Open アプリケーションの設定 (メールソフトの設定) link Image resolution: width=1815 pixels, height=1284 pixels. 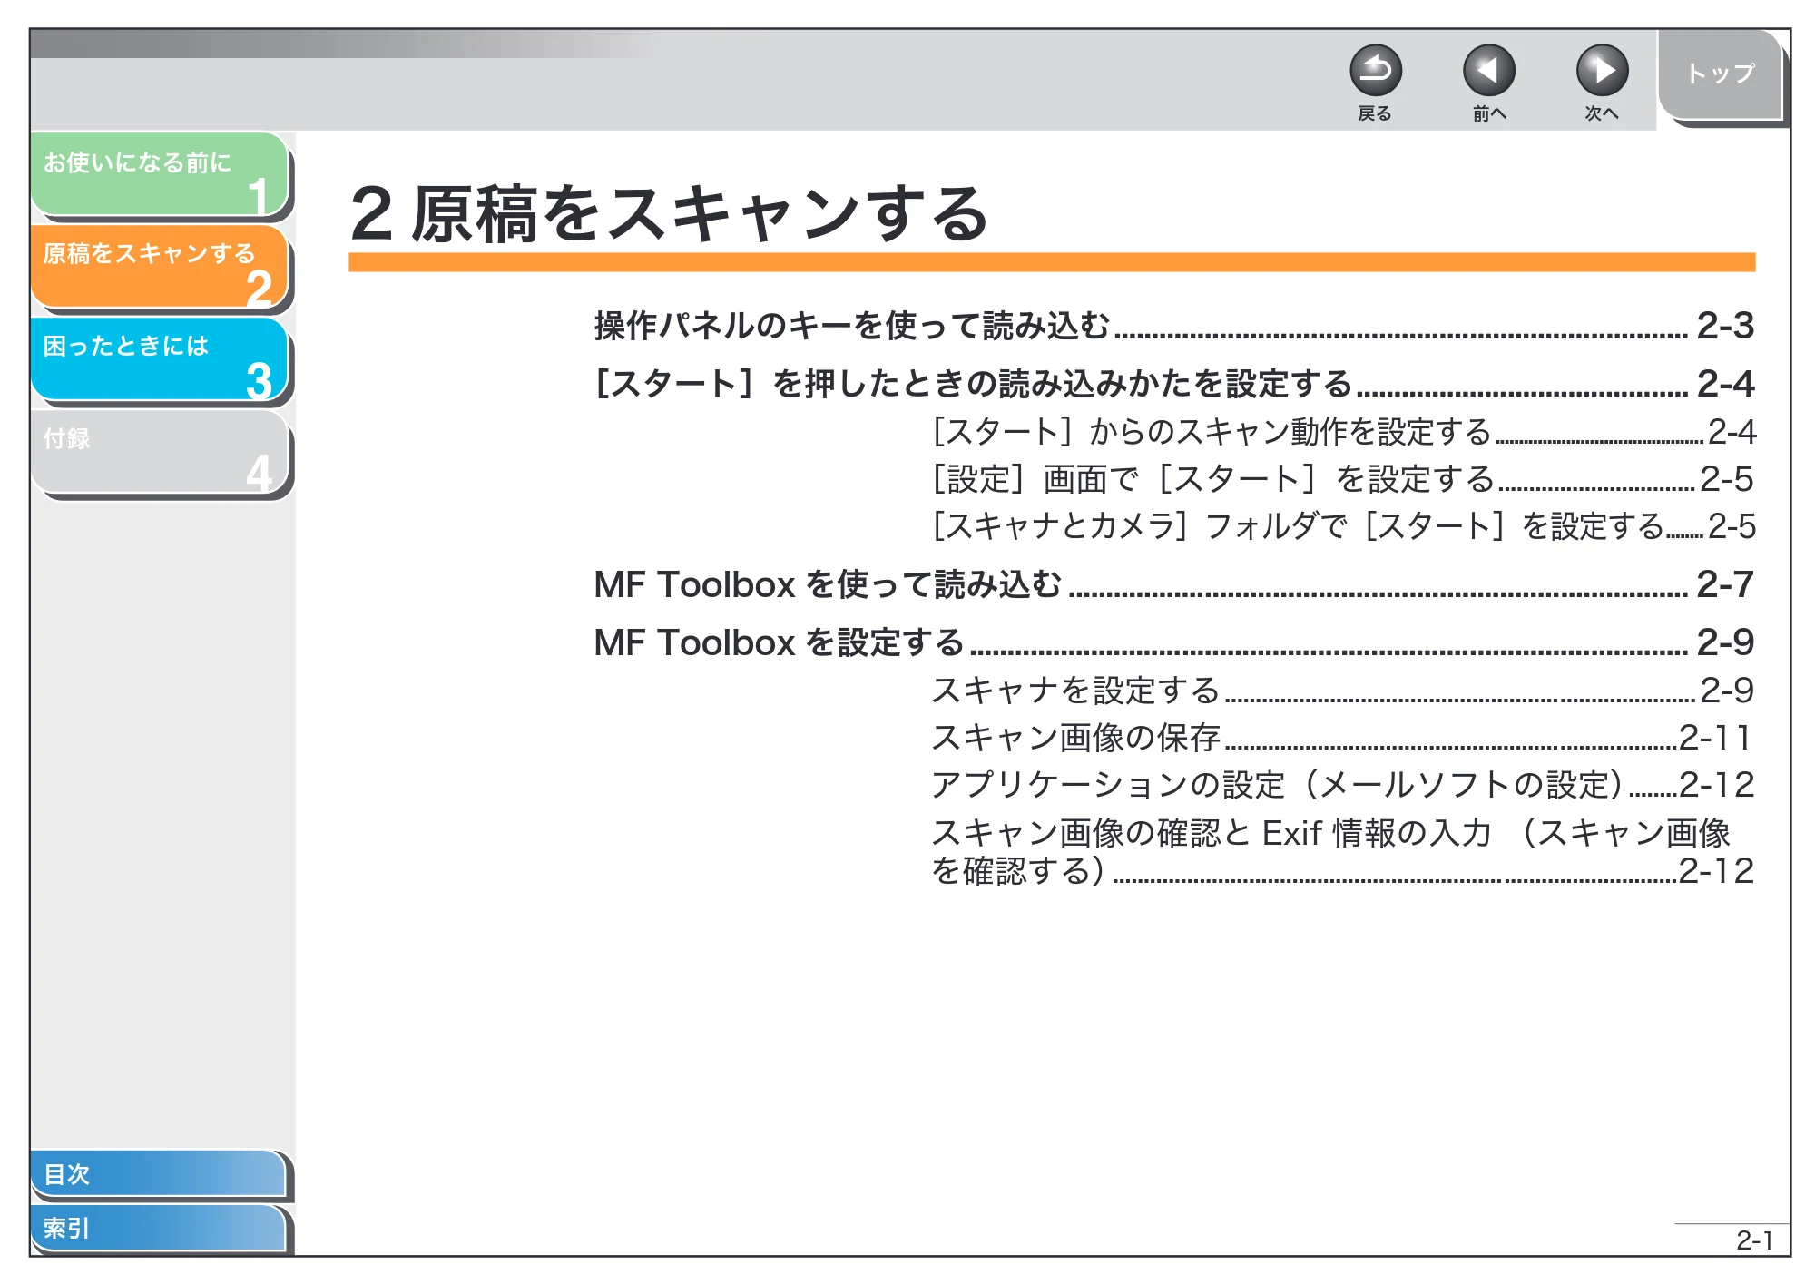point(1344,784)
